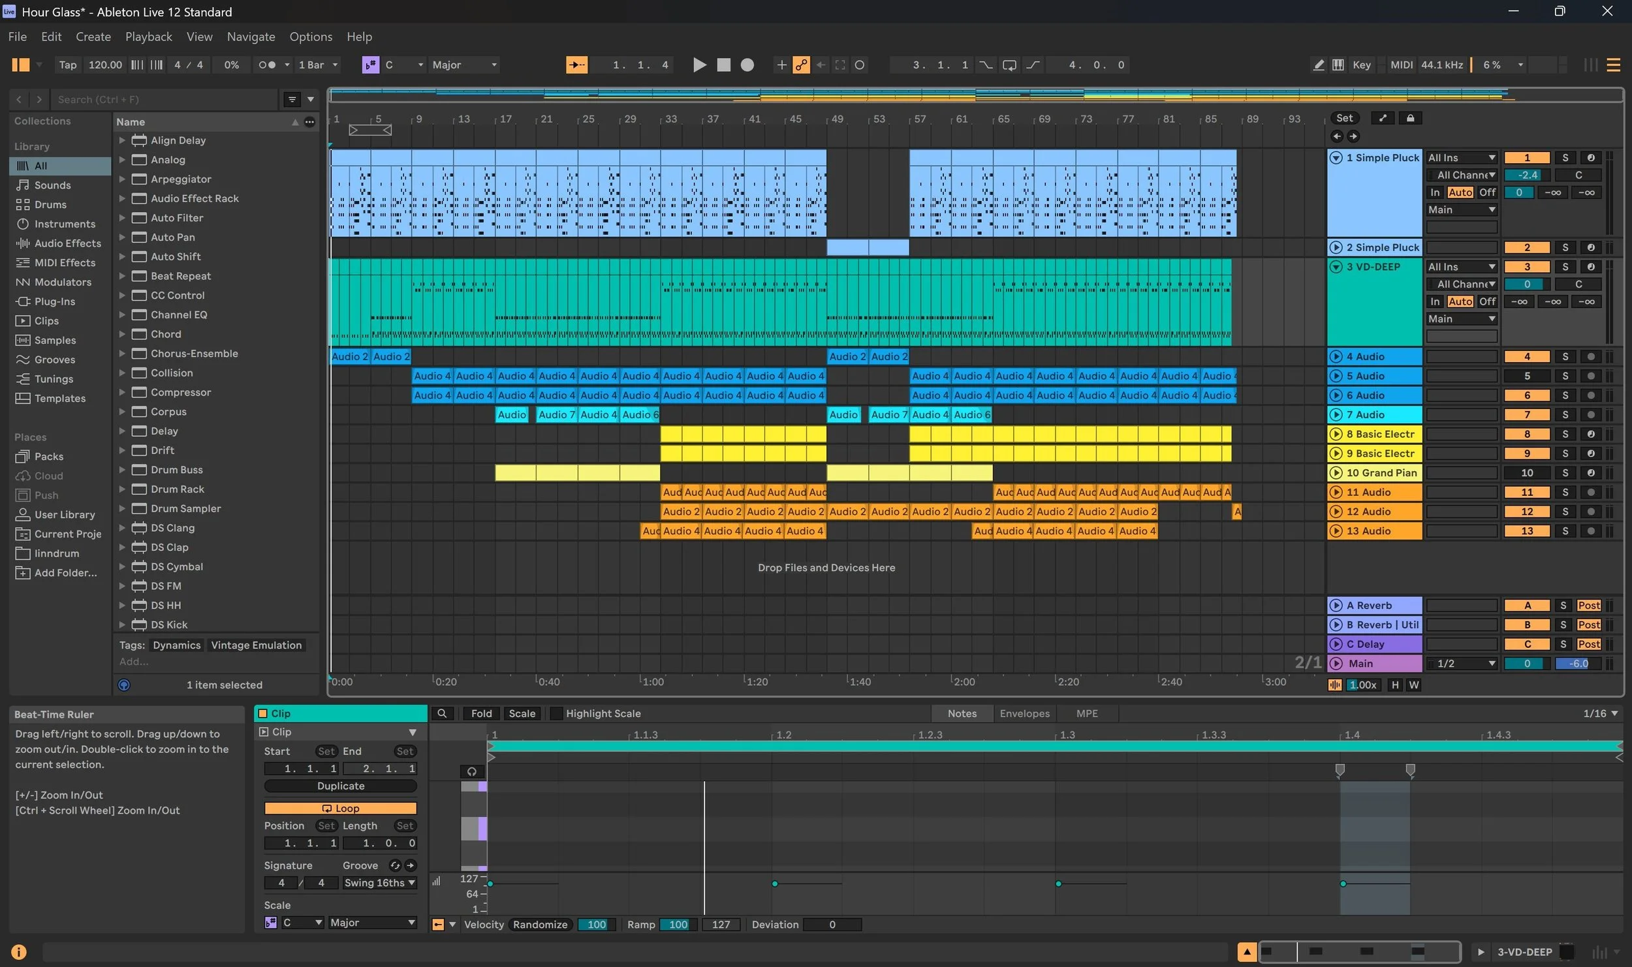Toggle the track 7 activator button

1526,414
